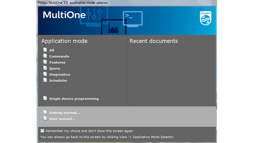The image size is (255, 143).
Task: Click the document icon beside Commands
Action: (45, 56)
